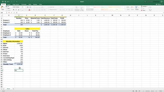Open the View ribbon tab
Screen dimensions: 164x92
pyautogui.click(x=40, y=4)
